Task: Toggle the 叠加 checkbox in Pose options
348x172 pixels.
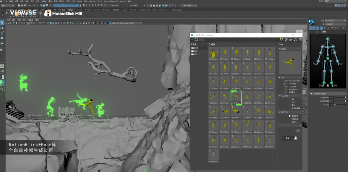Action: (289, 105)
